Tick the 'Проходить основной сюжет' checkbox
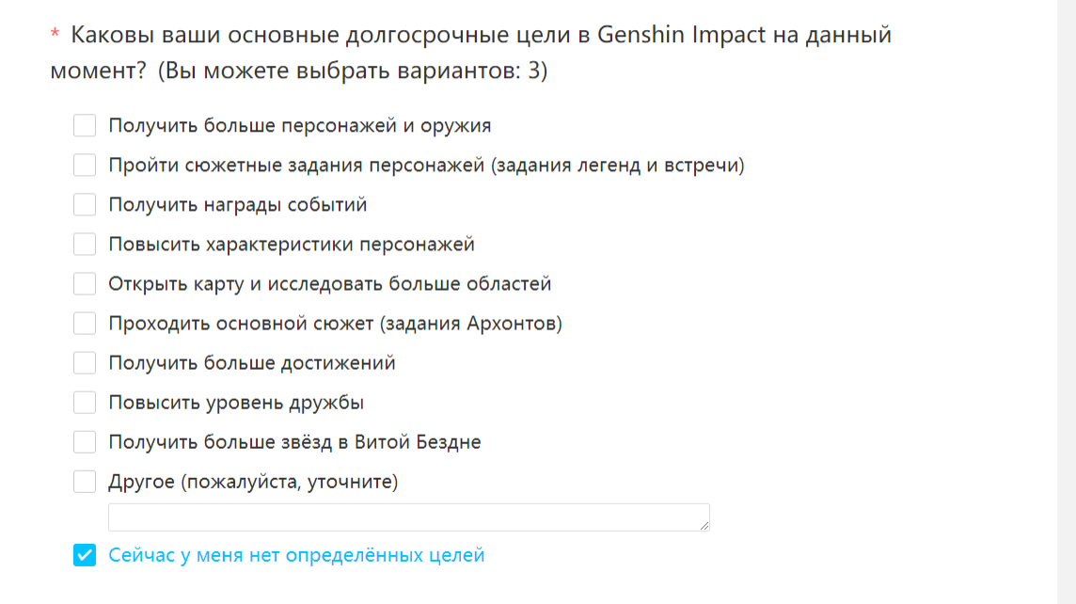The image size is (1076, 604). coord(85,324)
